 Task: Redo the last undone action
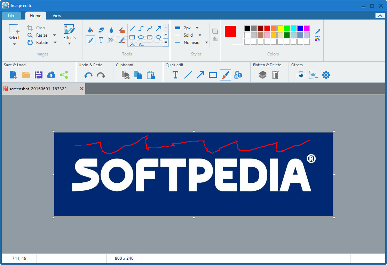coord(101,75)
